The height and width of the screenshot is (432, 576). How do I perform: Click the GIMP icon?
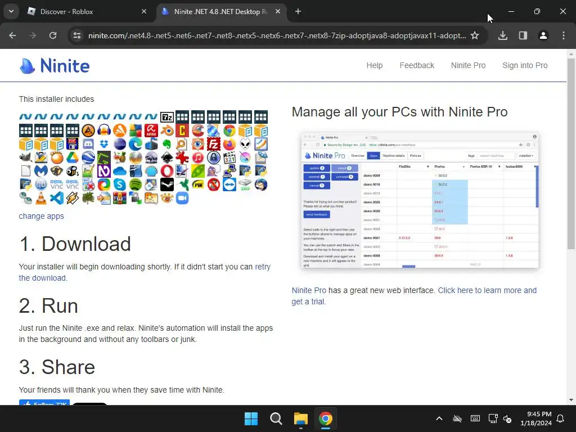point(25,157)
